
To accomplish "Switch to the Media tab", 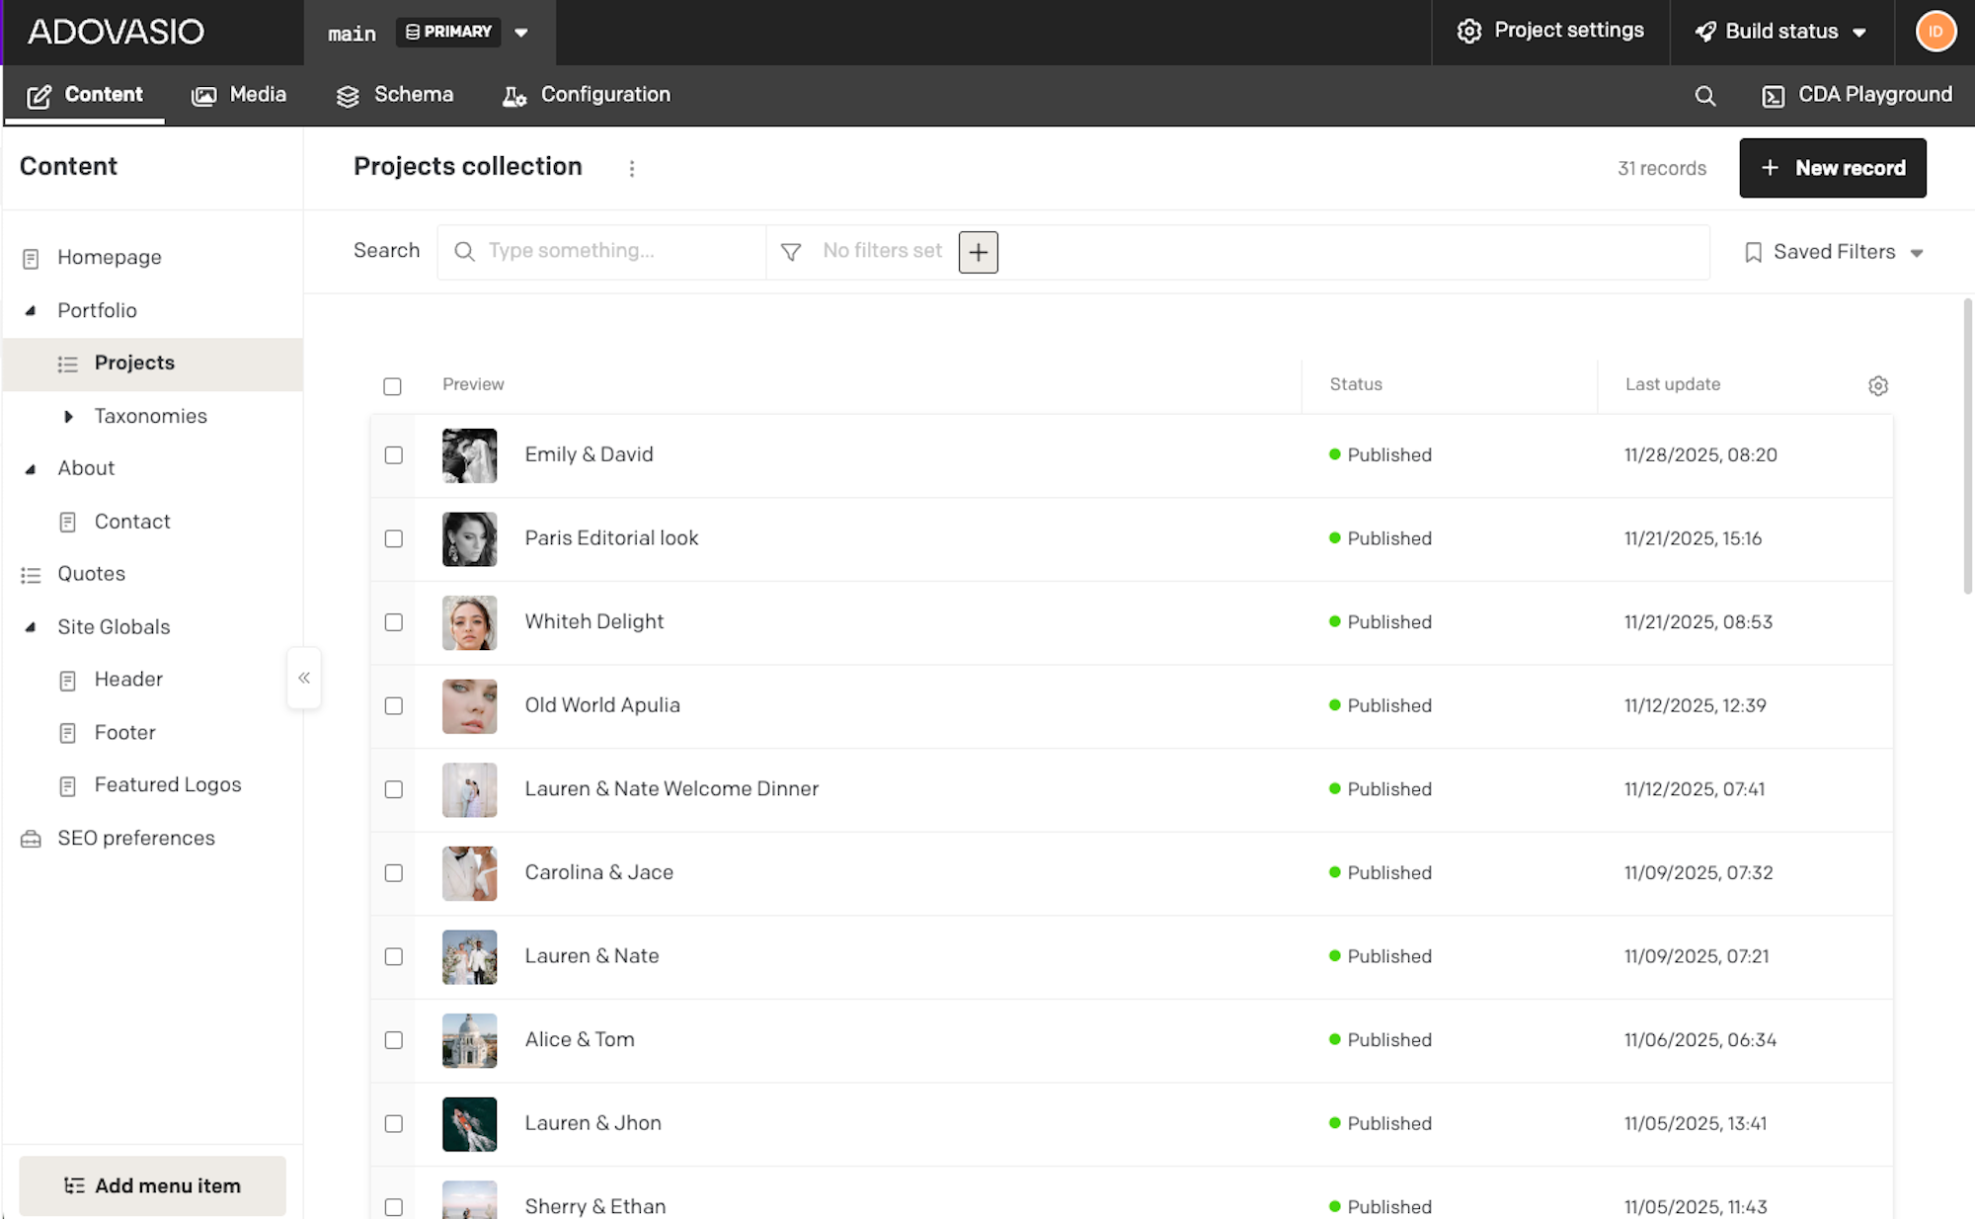I will pos(239,95).
